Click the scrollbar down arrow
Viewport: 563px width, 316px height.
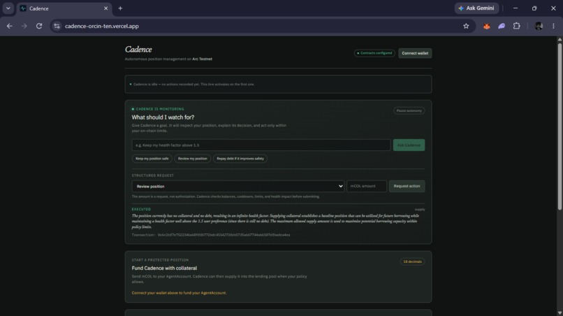(x=560, y=313)
